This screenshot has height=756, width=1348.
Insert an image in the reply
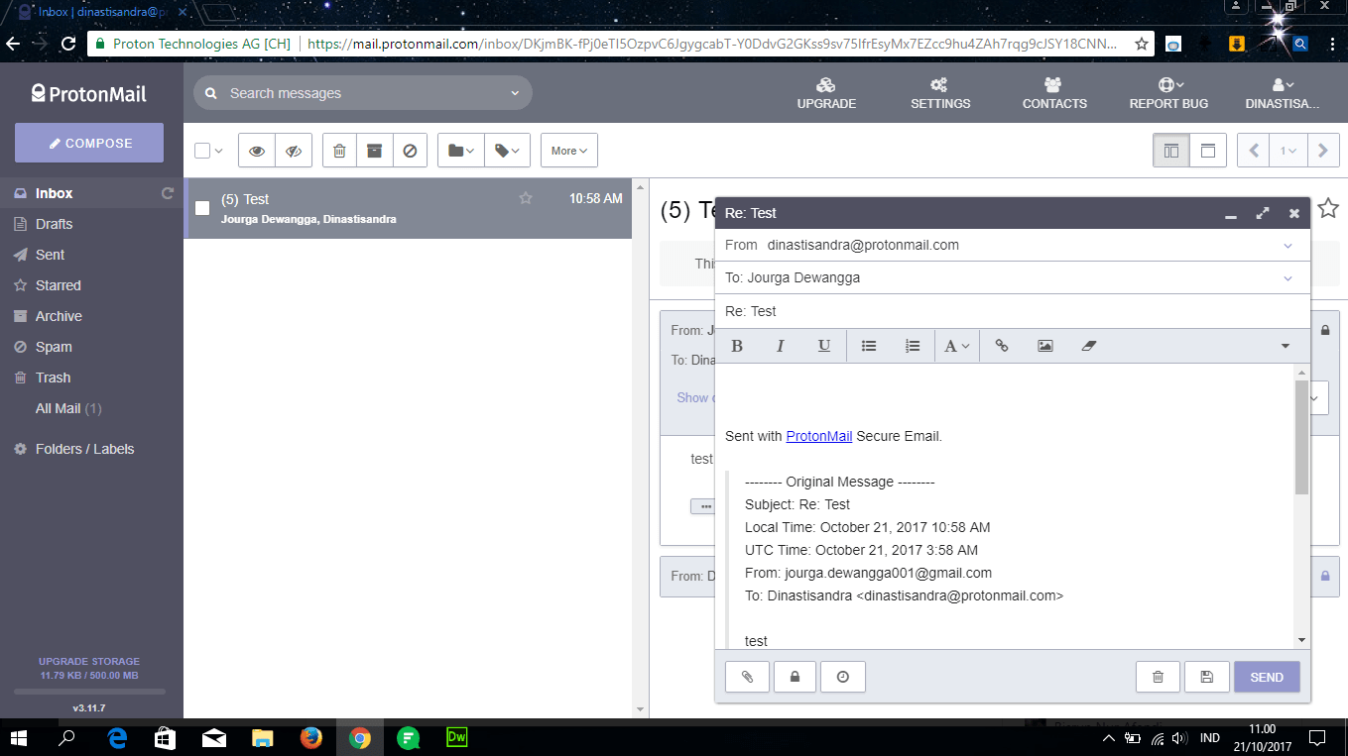coord(1045,346)
